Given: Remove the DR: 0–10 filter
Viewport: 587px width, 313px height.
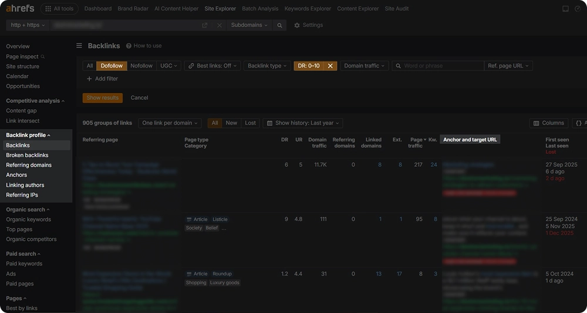Looking at the screenshot, I should [x=330, y=66].
